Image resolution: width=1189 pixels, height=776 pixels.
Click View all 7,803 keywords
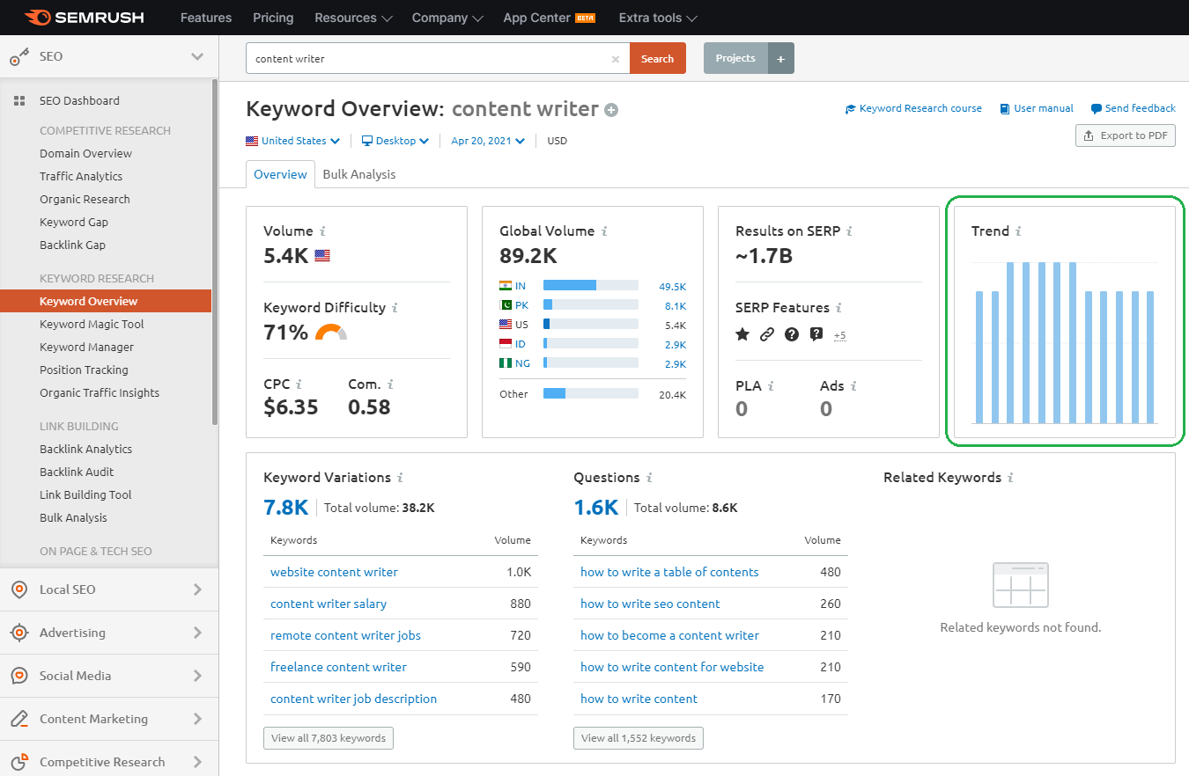tap(329, 738)
